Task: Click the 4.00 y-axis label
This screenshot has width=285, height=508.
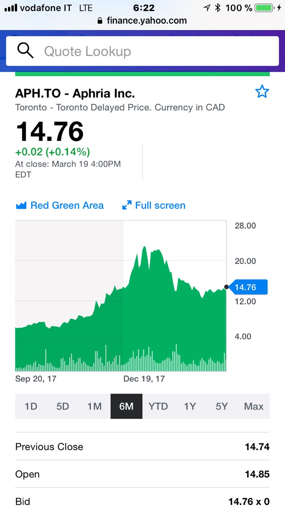Action: [243, 337]
